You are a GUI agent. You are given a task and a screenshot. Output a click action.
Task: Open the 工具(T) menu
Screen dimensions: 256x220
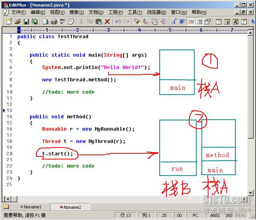coord(135,12)
